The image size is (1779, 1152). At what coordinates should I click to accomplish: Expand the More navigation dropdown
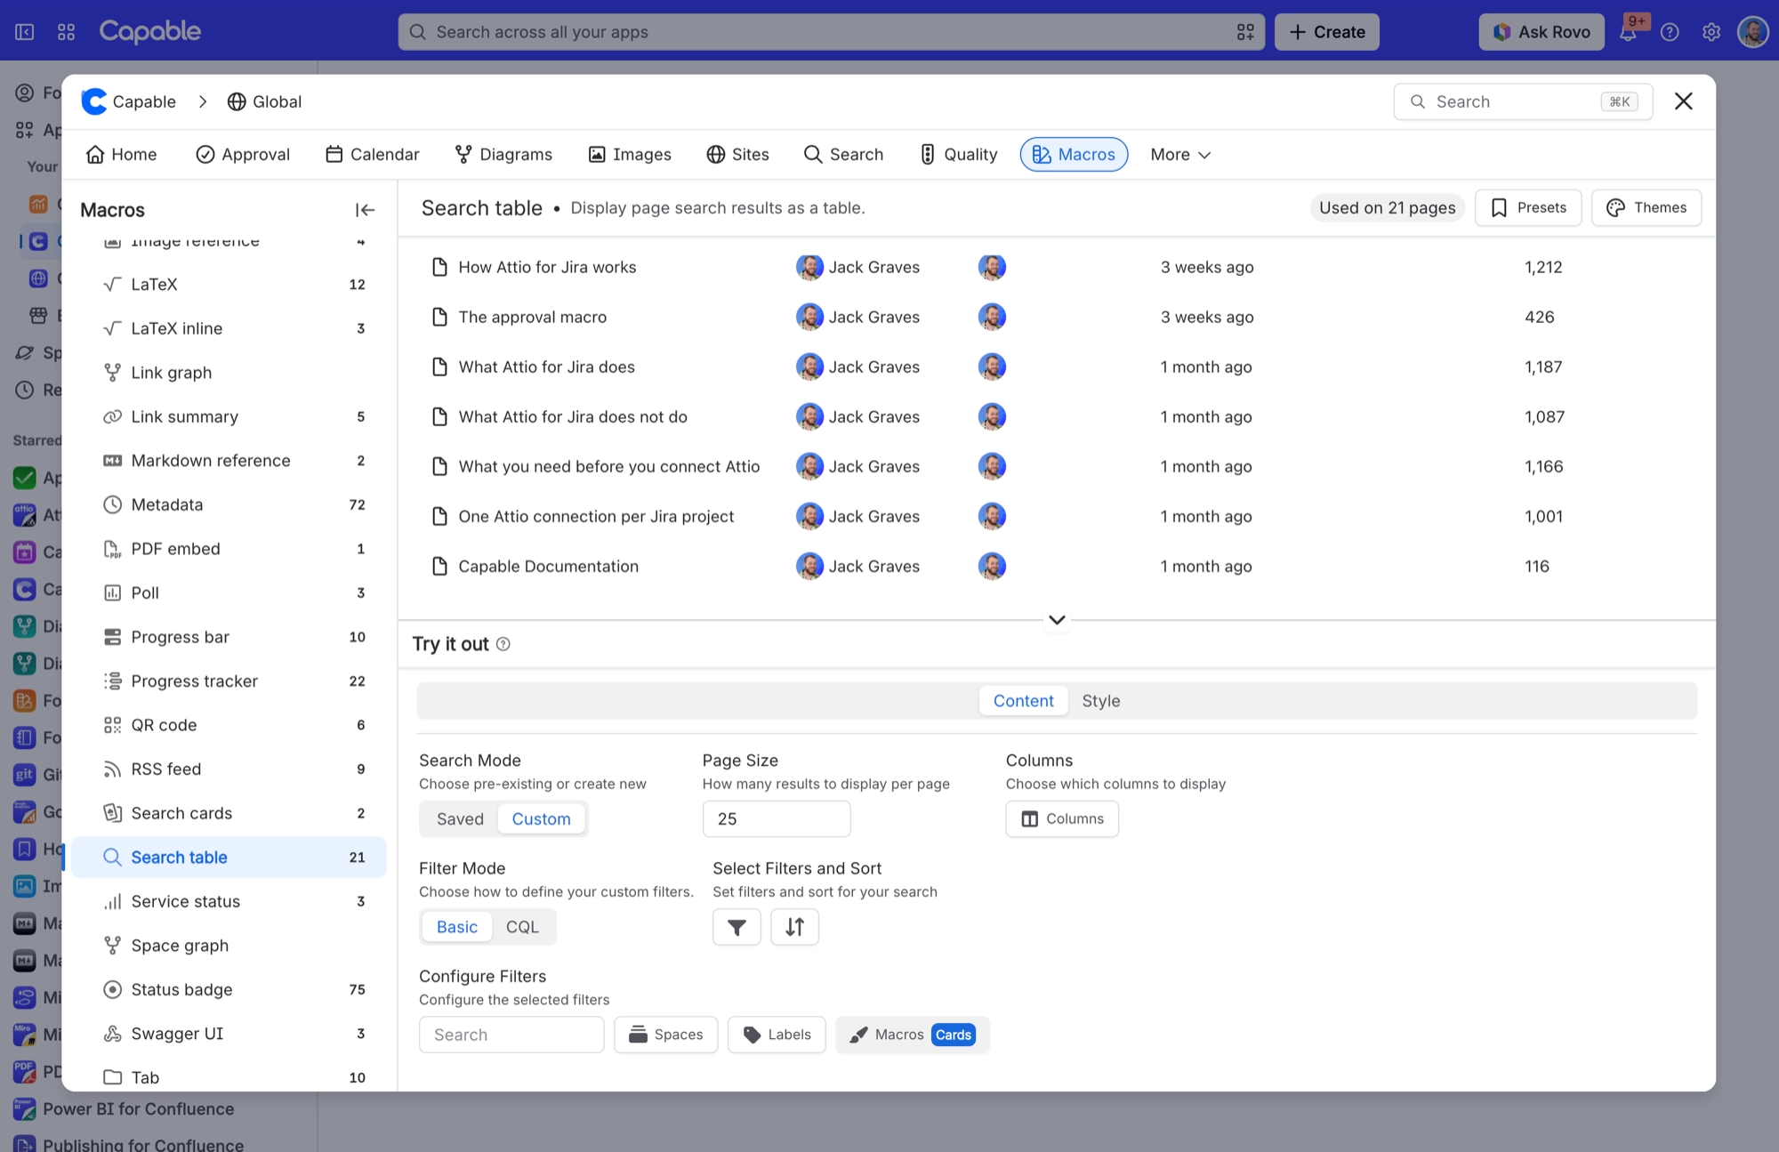coord(1180,155)
